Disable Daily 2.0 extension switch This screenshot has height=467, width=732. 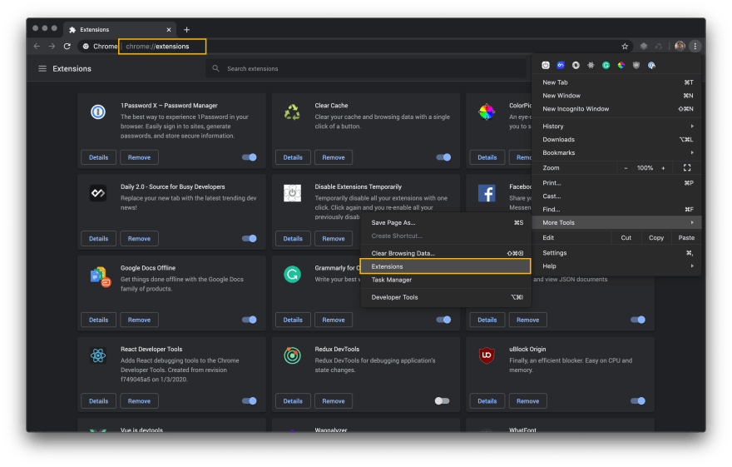250,239
